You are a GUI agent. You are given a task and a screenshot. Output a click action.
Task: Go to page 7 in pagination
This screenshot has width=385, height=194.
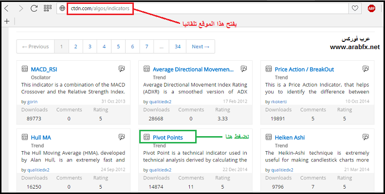pos(147,46)
